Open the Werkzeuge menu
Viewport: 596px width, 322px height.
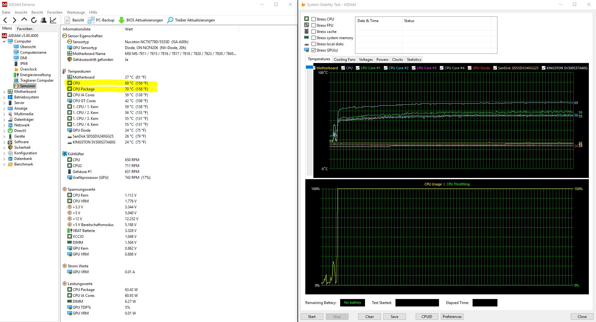coord(76,12)
